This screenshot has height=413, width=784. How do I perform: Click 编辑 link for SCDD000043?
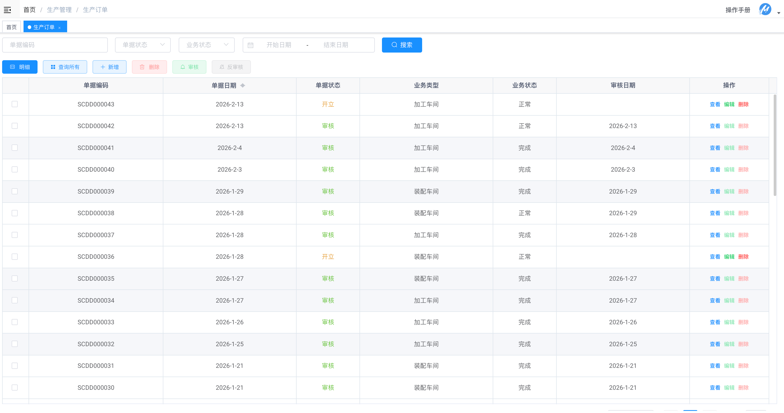[729, 104]
